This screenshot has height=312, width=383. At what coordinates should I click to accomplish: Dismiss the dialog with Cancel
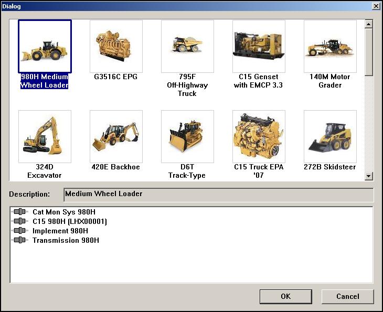[347, 297]
